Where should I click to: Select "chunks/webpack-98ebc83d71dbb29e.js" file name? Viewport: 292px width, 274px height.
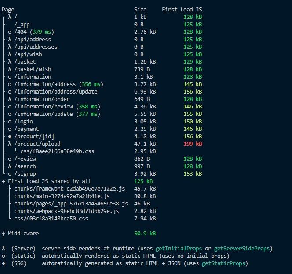tap(66, 211)
